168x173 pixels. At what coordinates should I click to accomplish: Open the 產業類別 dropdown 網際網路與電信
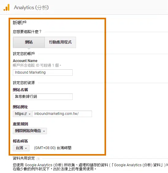(x=30, y=131)
